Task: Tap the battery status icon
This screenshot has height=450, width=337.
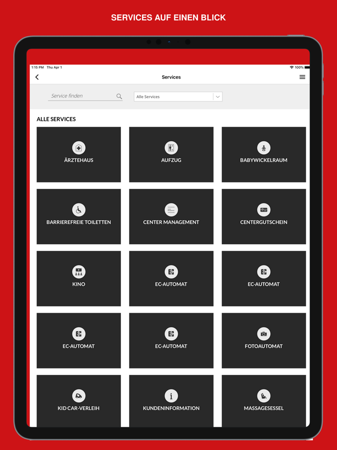Action: click(x=307, y=67)
